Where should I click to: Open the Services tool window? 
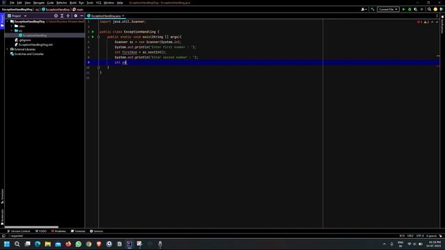point(97,231)
